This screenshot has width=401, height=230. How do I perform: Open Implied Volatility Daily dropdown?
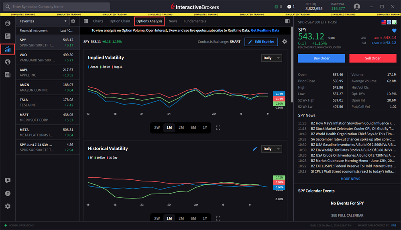[x=272, y=58]
